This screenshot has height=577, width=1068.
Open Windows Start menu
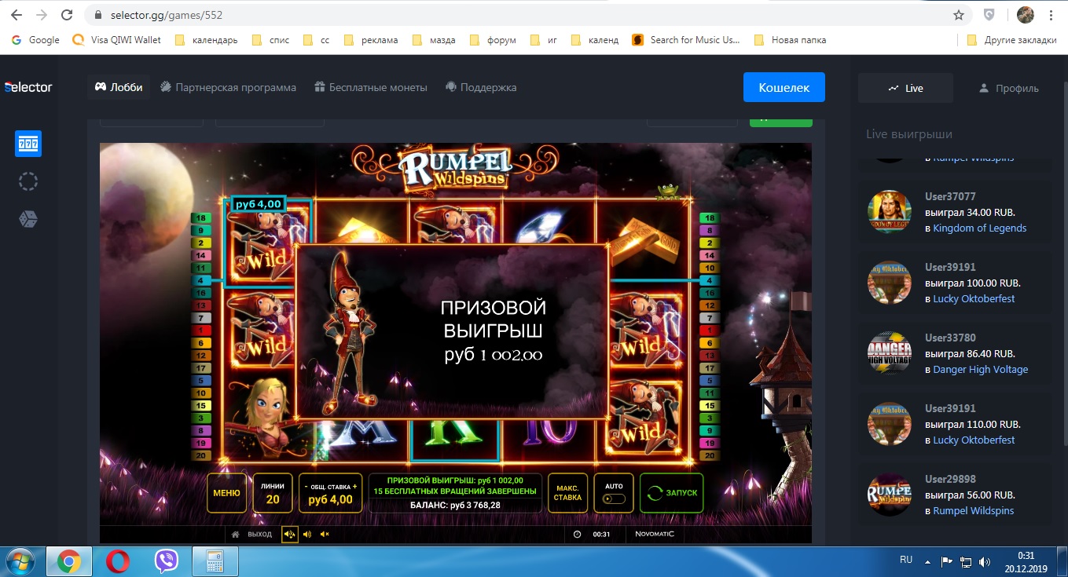[x=22, y=561]
